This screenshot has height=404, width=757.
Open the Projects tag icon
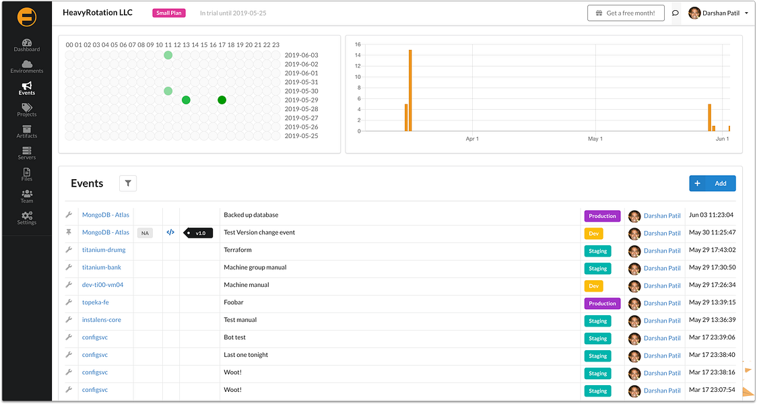coord(27,107)
